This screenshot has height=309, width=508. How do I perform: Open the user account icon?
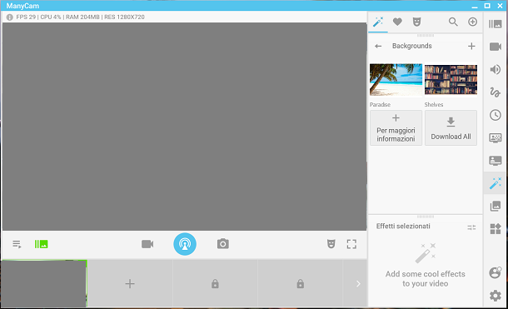click(x=495, y=272)
